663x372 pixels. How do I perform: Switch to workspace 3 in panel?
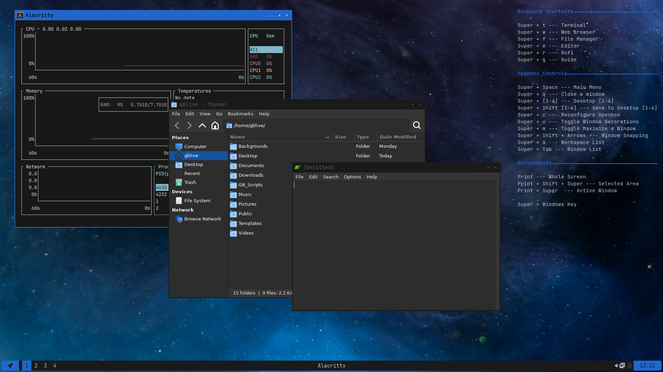(x=45, y=365)
